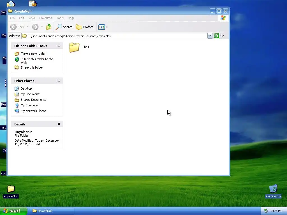Click the Forward arrow button
The image size is (287, 215).
click(35, 27)
